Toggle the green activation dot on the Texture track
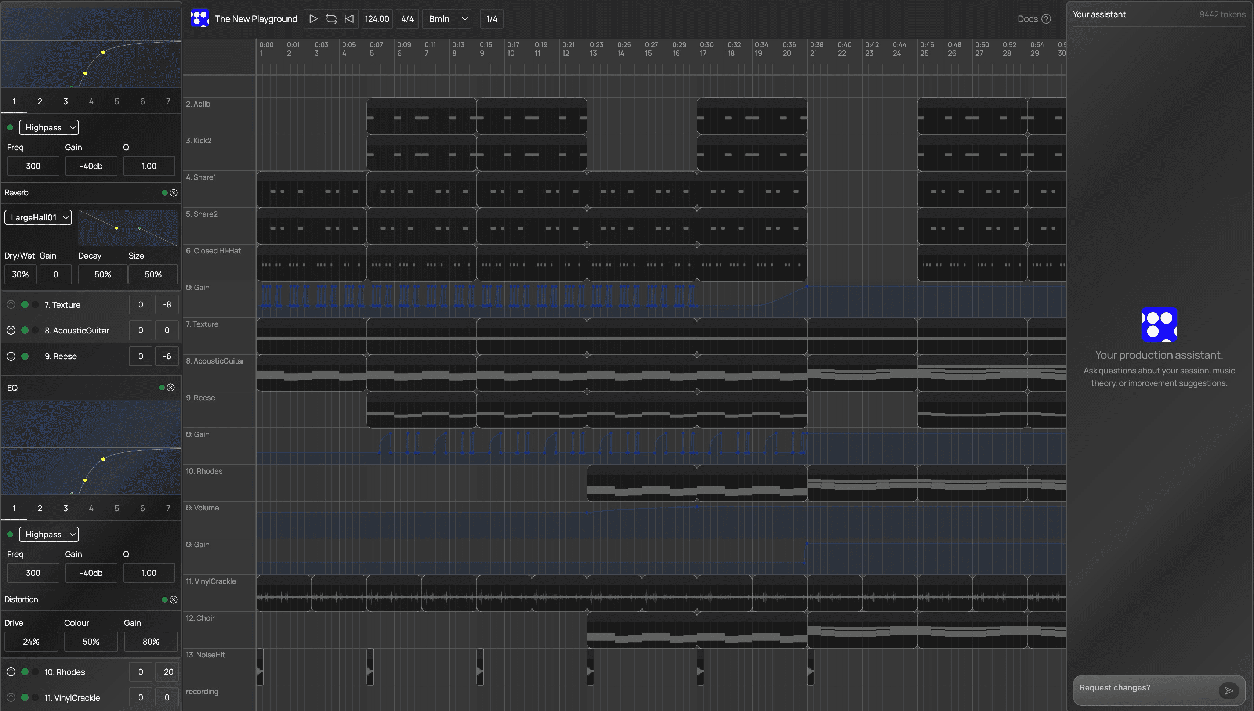The height and width of the screenshot is (711, 1254). pyautogui.click(x=25, y=304)
